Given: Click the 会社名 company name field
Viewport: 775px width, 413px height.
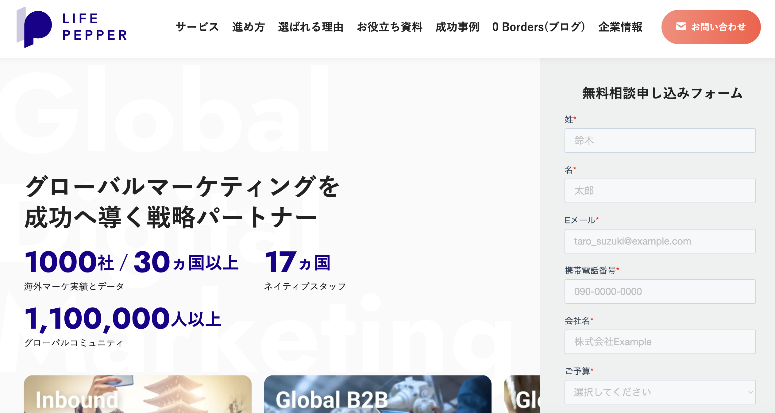Looking at the screenshot, I should pyautogui.click(x=660, y=342).
